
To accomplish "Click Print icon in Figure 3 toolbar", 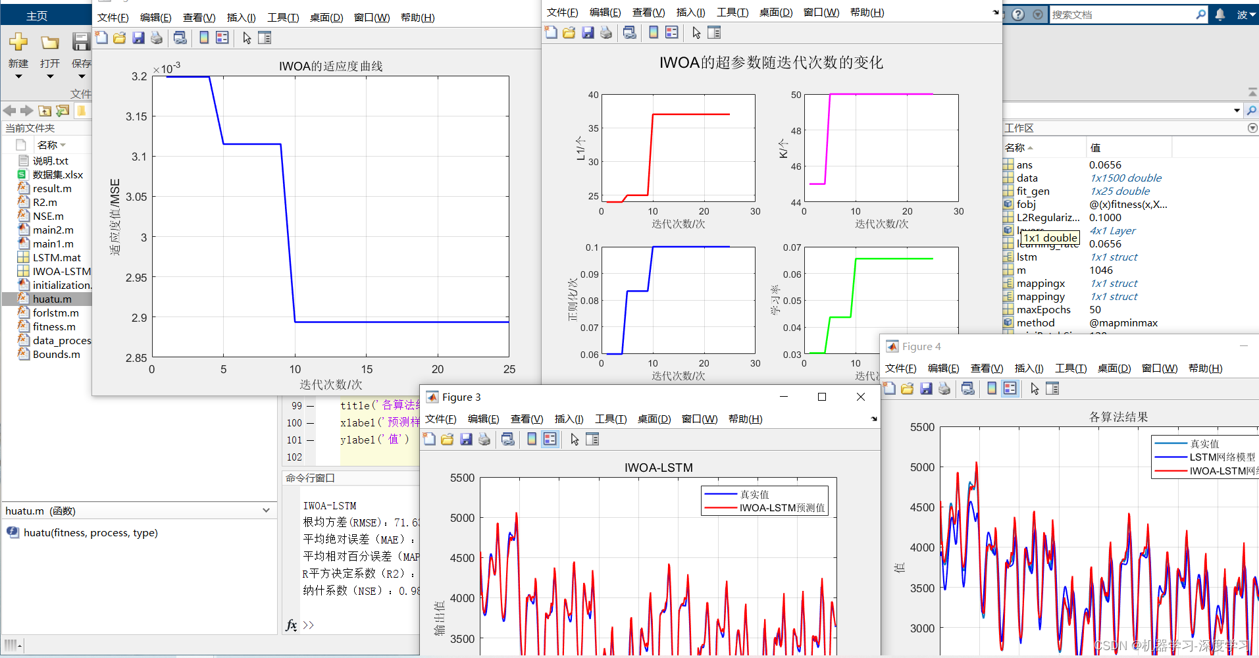I will pos(484,439).
